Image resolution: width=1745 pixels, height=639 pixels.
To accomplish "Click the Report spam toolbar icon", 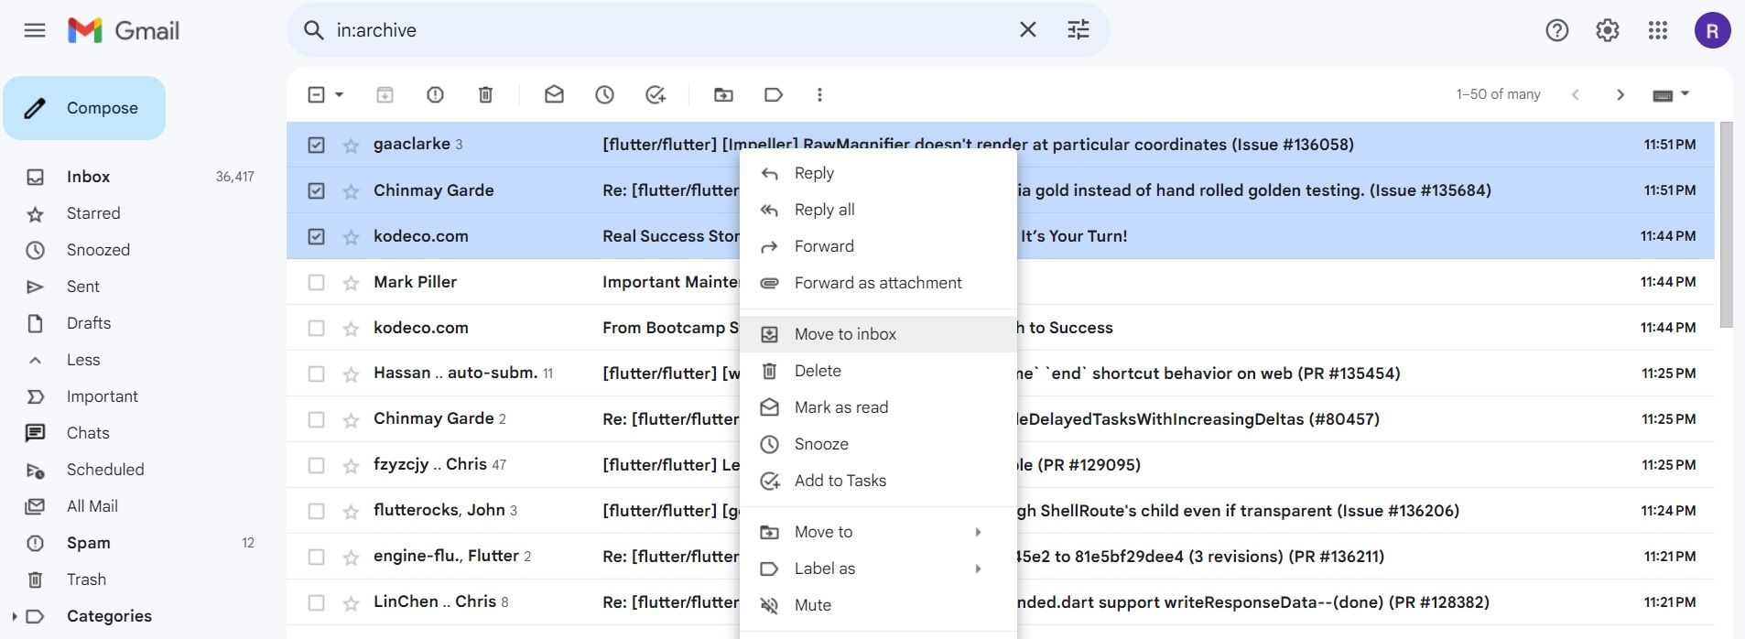I will 435,94.
